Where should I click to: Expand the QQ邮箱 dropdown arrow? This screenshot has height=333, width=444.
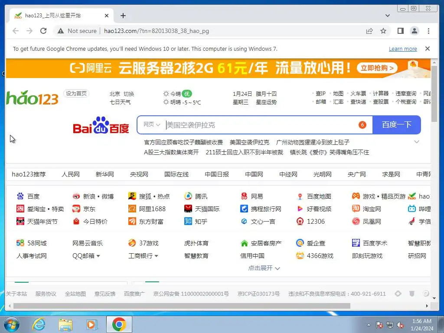[x=98, y=256]
